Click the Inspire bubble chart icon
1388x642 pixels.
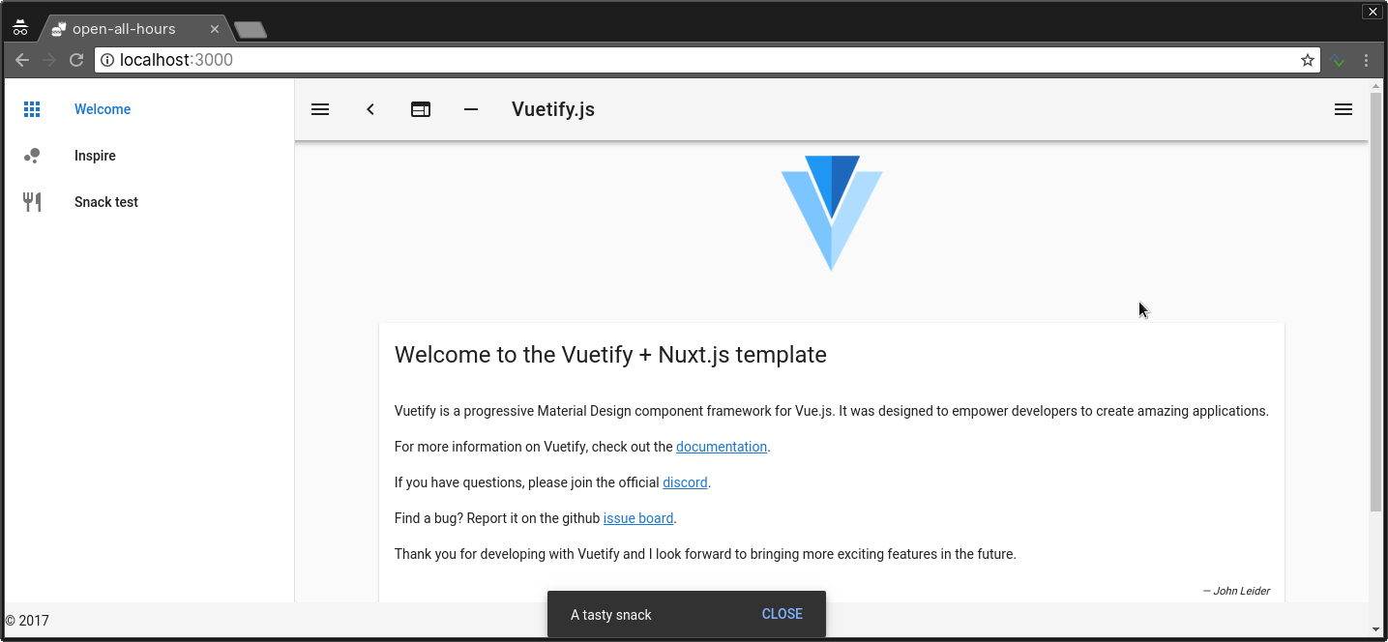(x=32, y=156)
